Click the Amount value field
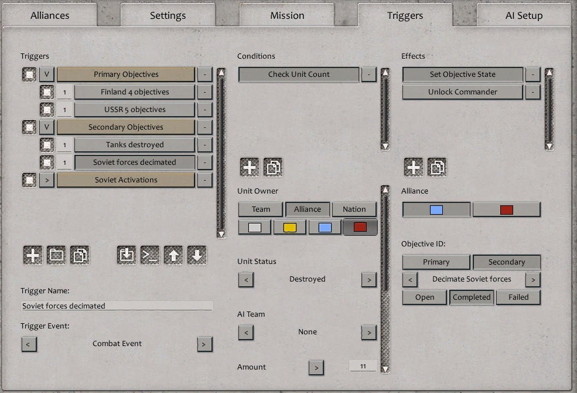 363,366
